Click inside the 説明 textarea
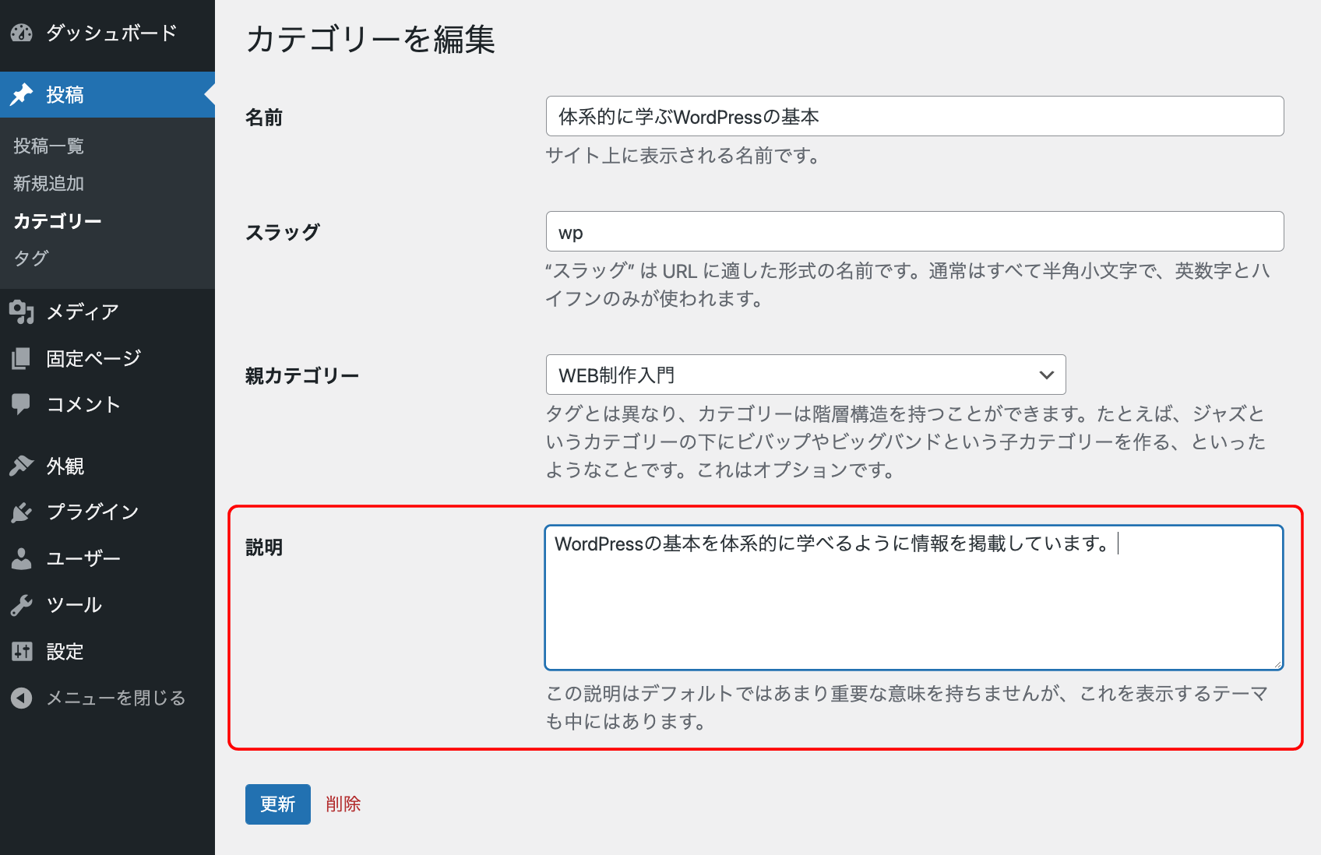This screenshot has width=1321, height=855. 914,597
